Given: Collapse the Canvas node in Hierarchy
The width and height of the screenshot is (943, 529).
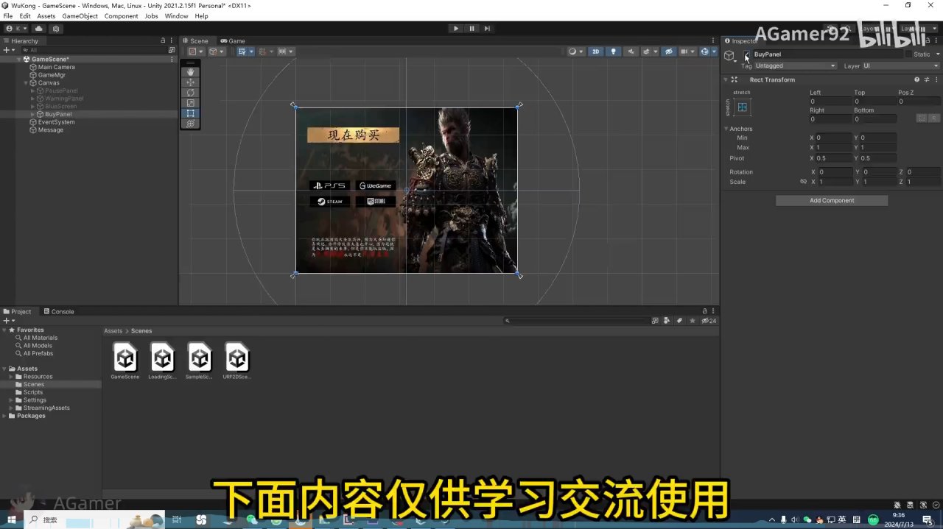Looking at the screenshot, I should (x=26, y=83).
